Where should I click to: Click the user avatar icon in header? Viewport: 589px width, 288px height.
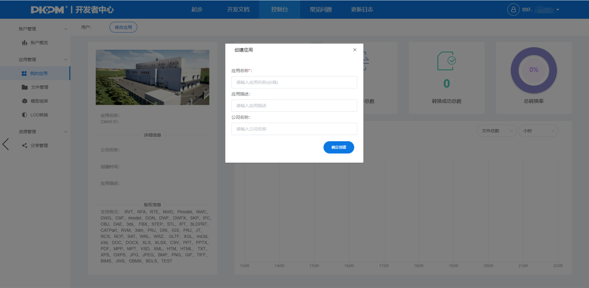tap(513, 10)
